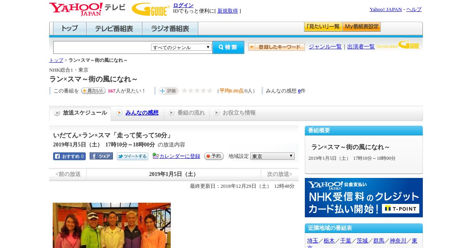Click the 167人が見たい！ count text
This screenshot has width=472, height=248.
(127, 91)
